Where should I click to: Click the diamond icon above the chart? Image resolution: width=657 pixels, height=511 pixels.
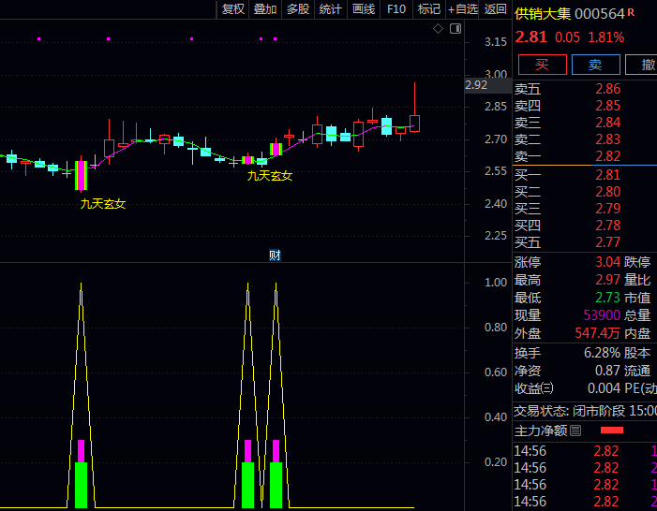pyautogui.click(x=438, y=28)
